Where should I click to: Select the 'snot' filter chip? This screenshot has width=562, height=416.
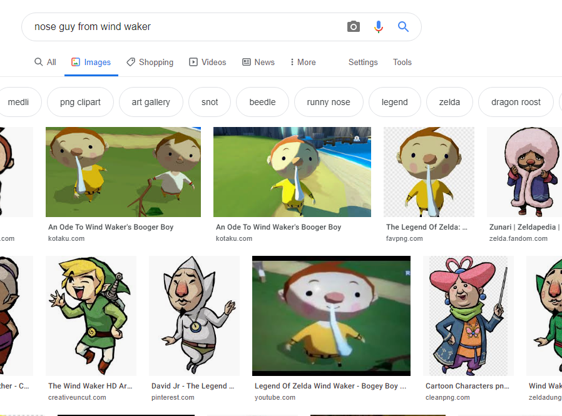pyautogui.click(x=210, y=102)
